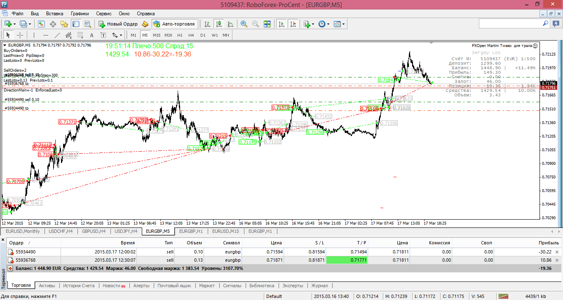Expand the new chart dropdown arrow

click(14, 24)
